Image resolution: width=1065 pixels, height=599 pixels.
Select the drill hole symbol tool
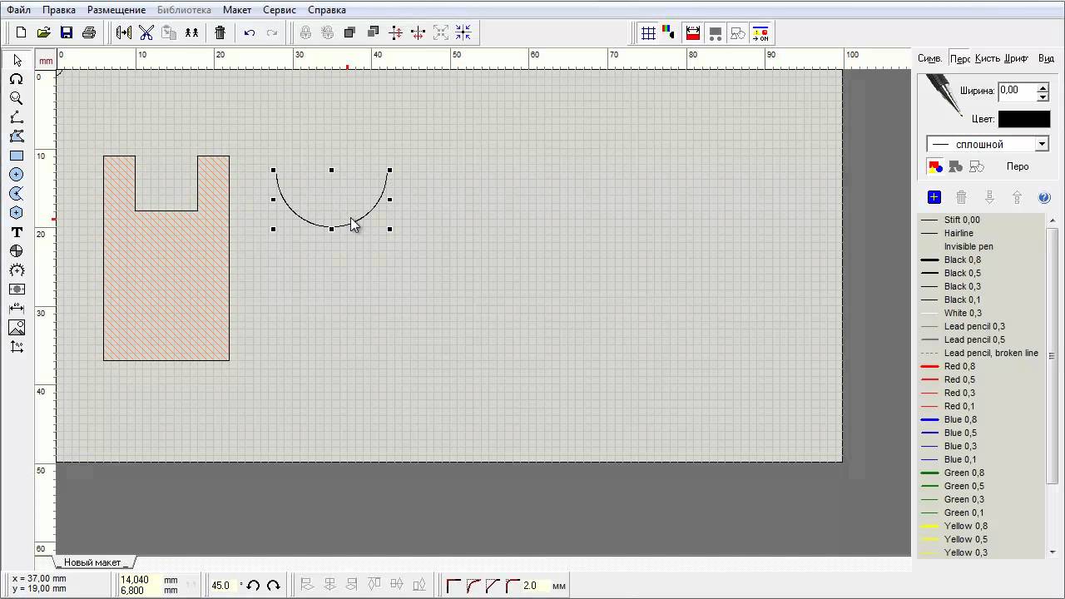(17, 251)
